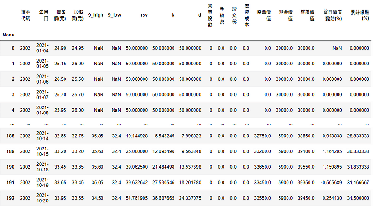Select the 摩擦成本 column header
The width and height of the screenshot is (374, 207).
click(x=246, y=14)
